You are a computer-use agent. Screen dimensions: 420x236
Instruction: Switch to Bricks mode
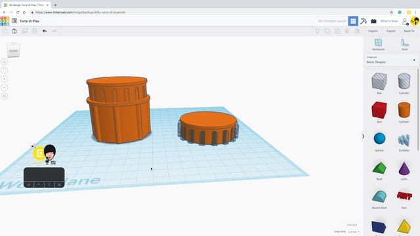[x=373, y=21]
